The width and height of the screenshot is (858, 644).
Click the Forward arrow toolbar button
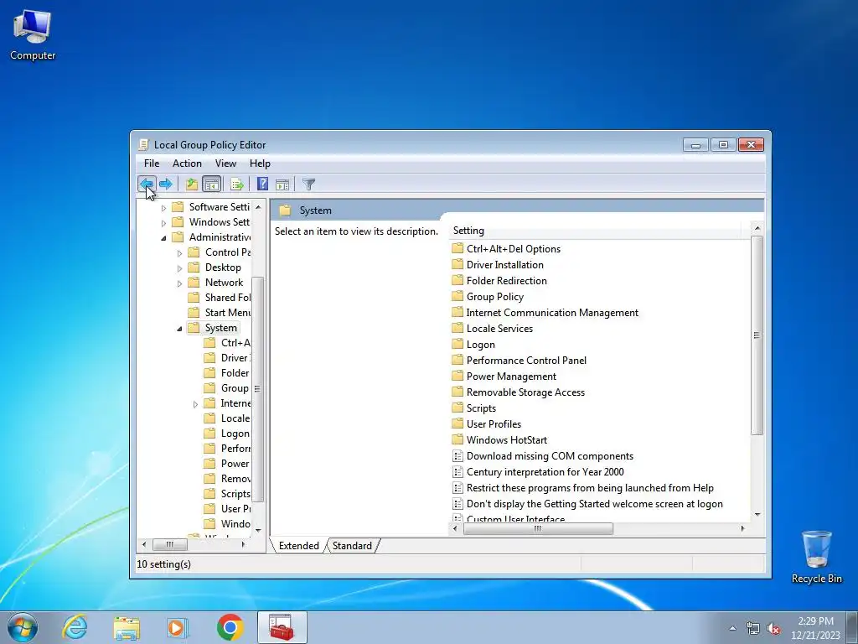point(166,184)
